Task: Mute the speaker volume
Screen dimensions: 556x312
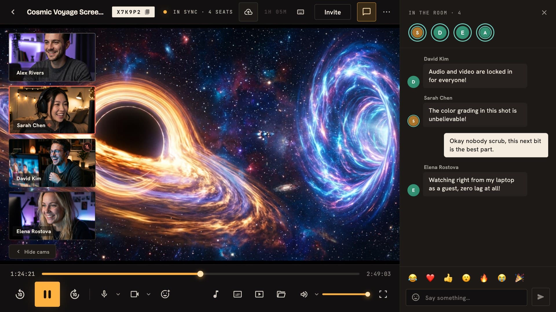Action: (304, 294)
